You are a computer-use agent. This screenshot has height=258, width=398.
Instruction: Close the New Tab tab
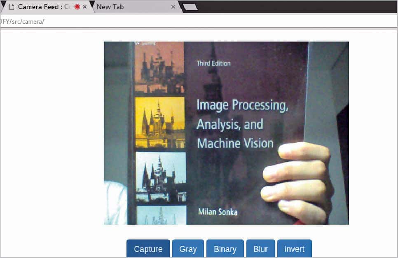coord(173,7)
